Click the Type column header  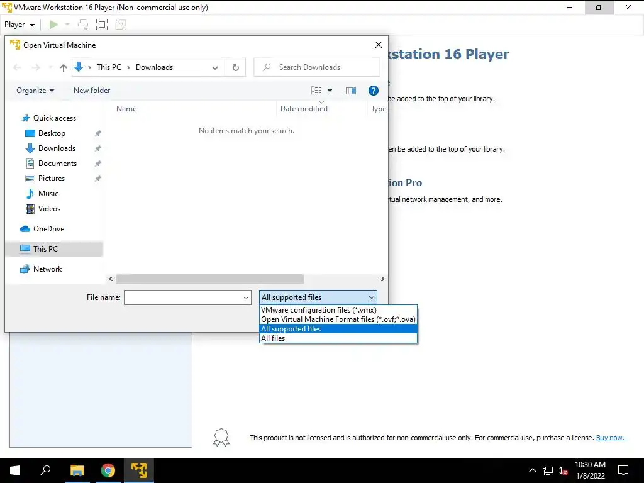pos(378,109)
